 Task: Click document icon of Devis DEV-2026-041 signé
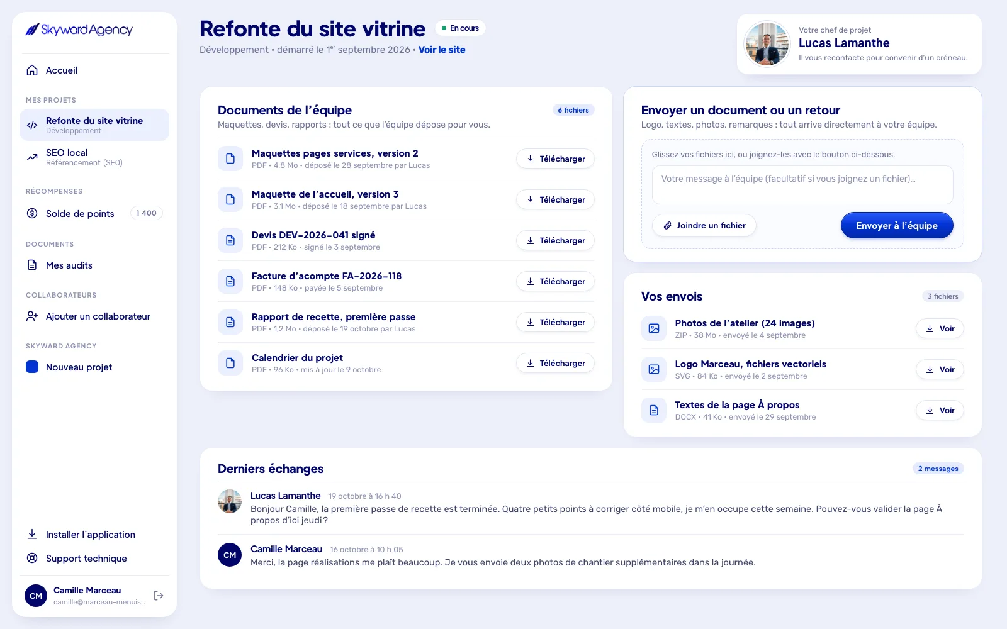pos(230,240)
